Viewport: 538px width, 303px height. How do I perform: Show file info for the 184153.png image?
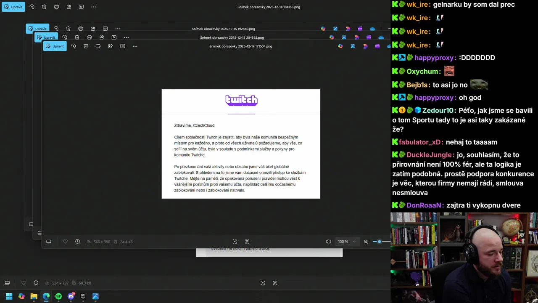tap(36, 283)
